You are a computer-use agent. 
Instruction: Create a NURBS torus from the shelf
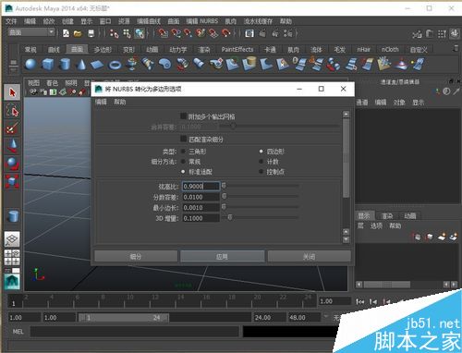(x=115, y=65)
